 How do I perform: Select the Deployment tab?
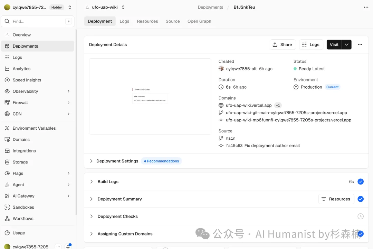tap(100, 21)
